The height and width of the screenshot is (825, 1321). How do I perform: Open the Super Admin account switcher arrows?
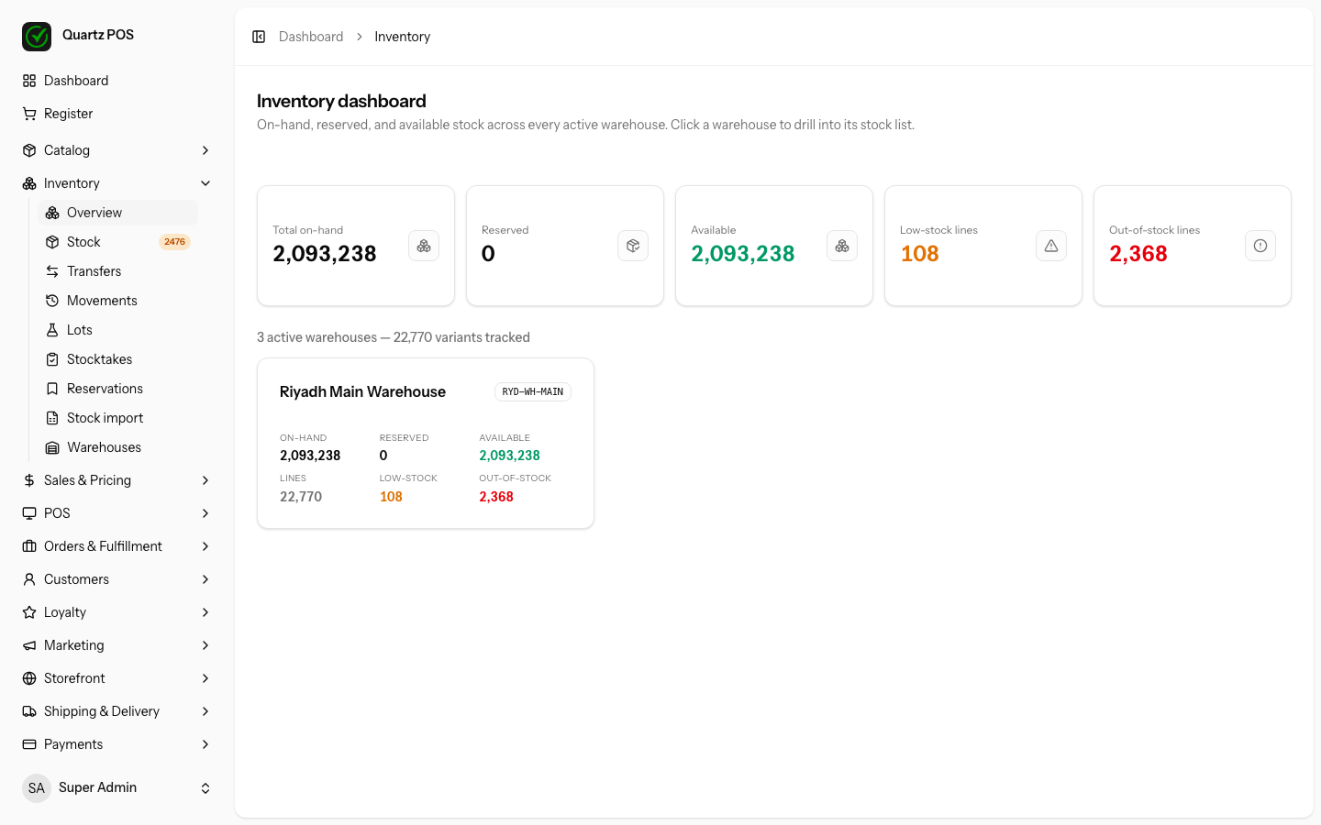tap(205, 788)
